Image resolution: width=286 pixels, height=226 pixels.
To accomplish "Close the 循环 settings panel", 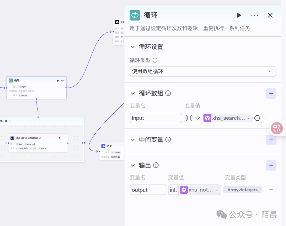I will (x=270, y=15).
